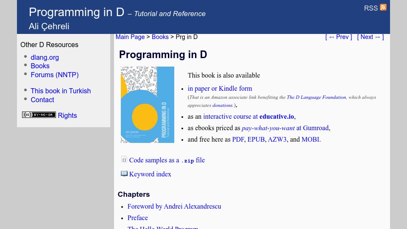Download the free PDF version
Screen dimensions: 407x229
[238, 140]
